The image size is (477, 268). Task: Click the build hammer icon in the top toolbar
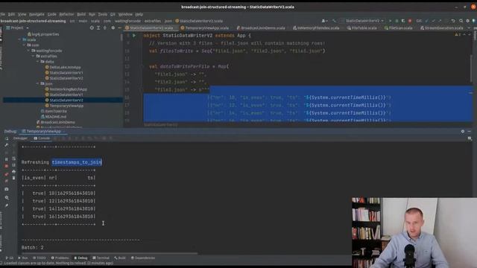tap(334, 21)
